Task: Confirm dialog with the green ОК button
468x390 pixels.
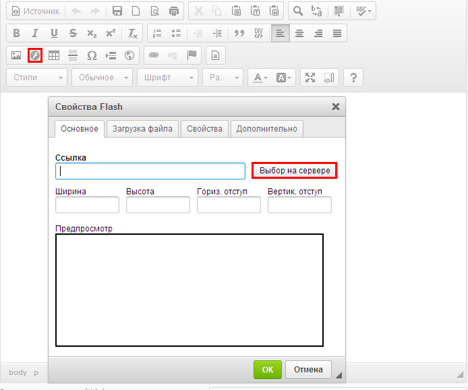Action: [x=267, y=369]
